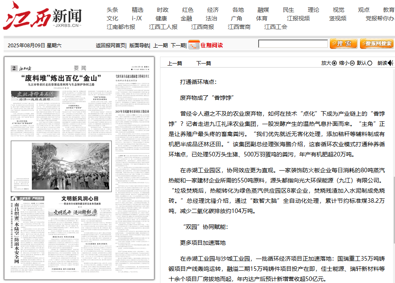This screenshot has height=283, width=395.
Task: Click the date text 2025年08月09日 星期六
Action: click(x=35, y=45)
